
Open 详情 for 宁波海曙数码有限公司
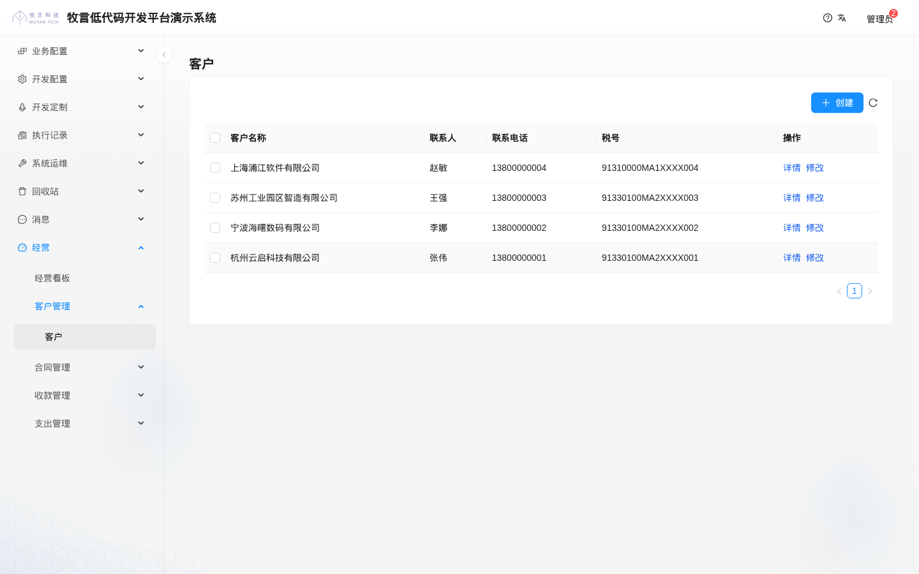792,228
